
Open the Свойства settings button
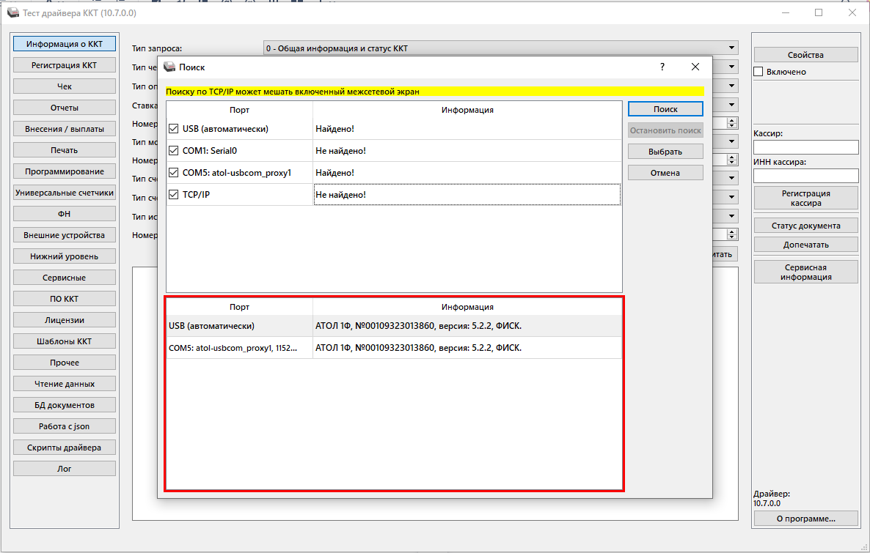pyautogui.click(x=805, y=55)
